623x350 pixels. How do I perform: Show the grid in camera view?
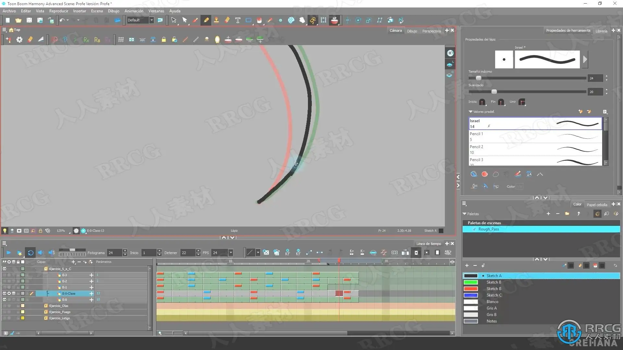(121, 40)
